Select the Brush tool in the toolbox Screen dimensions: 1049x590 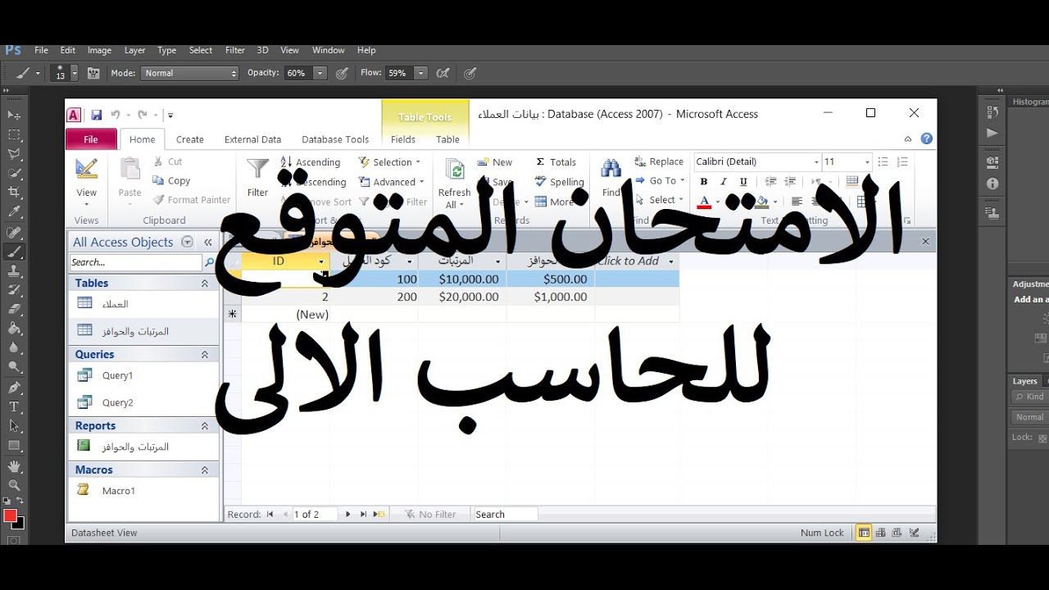(x=14, y=252)
